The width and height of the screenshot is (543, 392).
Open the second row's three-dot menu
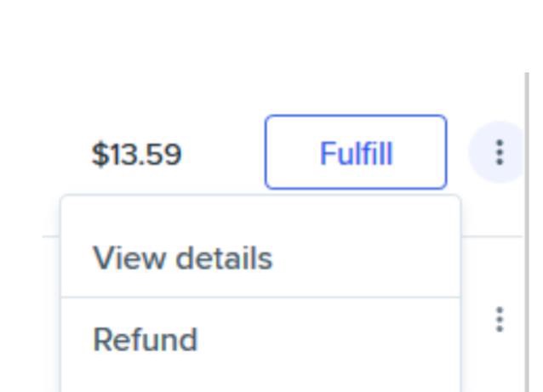[x=500, y=320]
